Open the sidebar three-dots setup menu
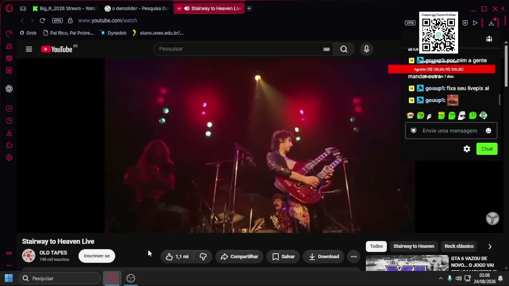 pos(9,265)
